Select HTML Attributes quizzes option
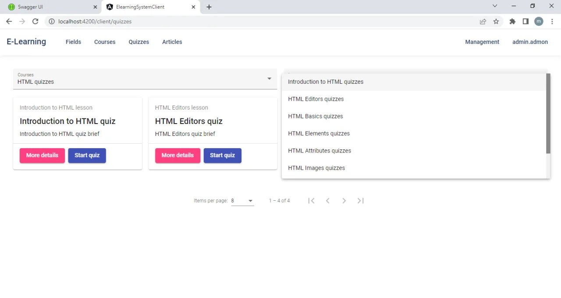This screenshot has width=561, height=298. tap(414, 151)
